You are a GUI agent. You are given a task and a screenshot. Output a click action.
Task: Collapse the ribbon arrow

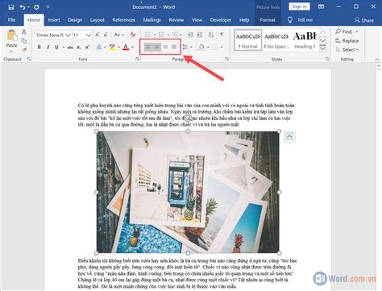(377, 60)
